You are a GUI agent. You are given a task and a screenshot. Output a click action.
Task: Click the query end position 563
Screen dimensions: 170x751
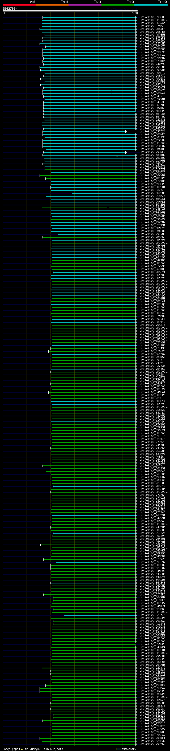coord(134,13)
